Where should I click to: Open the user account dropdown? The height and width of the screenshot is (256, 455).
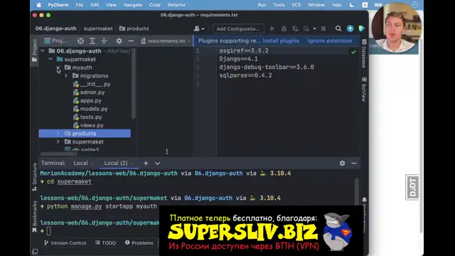[199, 28]
